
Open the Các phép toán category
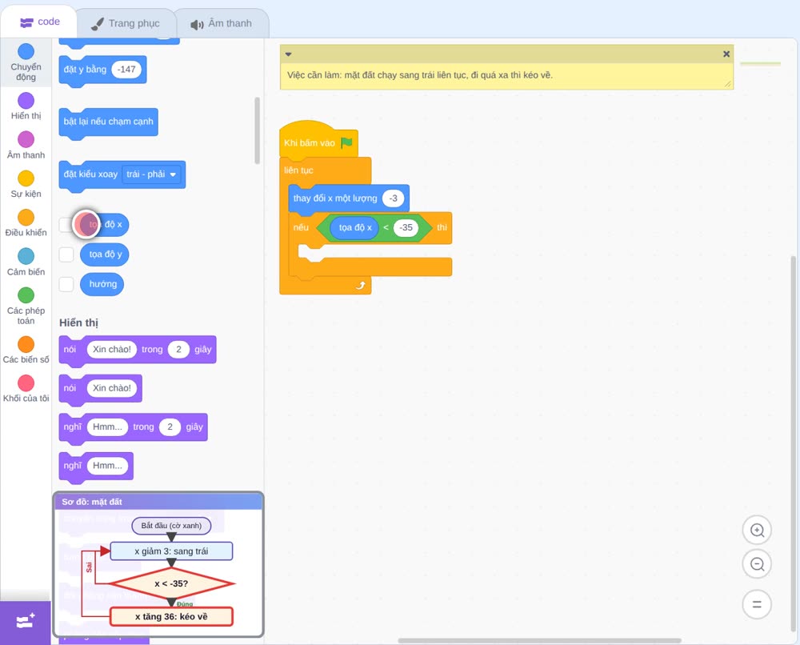click(26, 306)
